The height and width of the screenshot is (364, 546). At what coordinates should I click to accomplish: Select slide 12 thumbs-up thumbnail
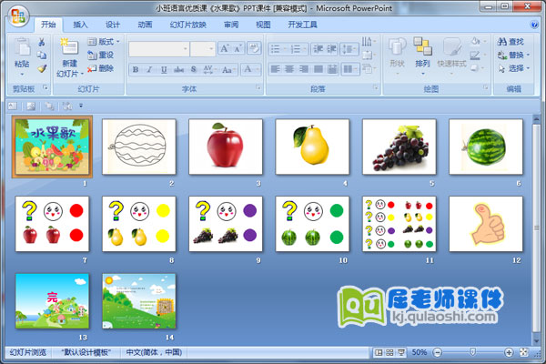tap(486, 224)
